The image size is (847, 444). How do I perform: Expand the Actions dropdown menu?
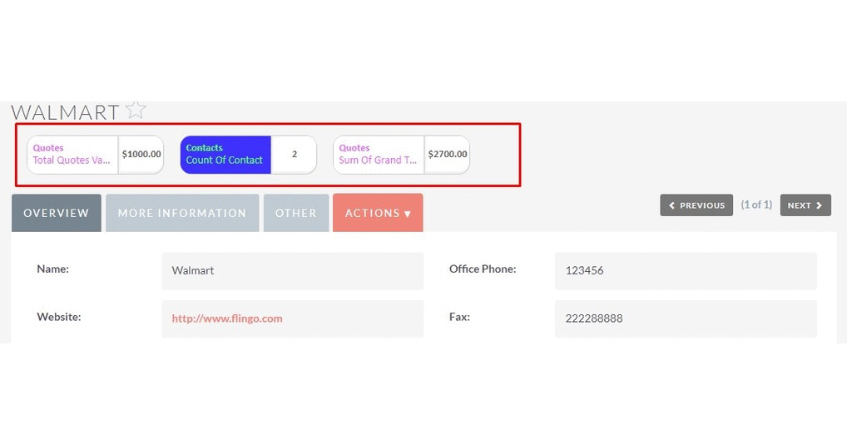pos(378,213)
